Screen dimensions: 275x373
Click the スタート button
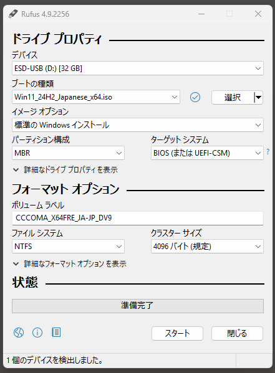[177, 333]
